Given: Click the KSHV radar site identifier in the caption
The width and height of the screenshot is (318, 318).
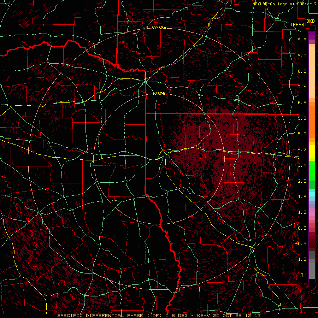Looking at the screenshot, I should pos(204,316).
